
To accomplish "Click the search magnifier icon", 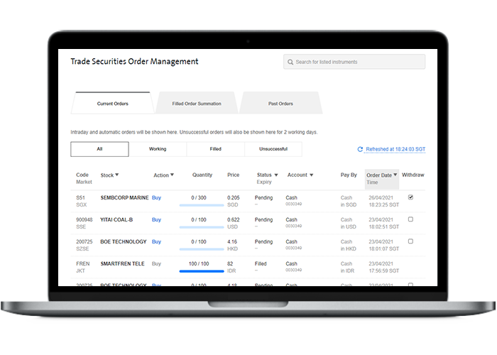I will [x=290, y=62].
